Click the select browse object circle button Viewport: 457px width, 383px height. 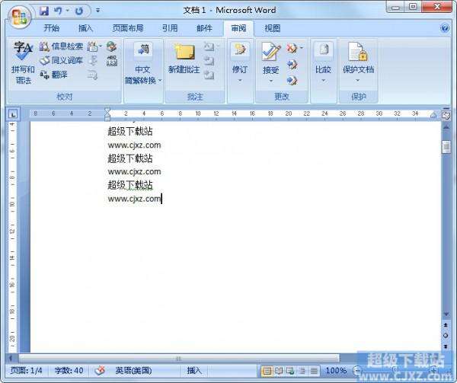click(x=446, y=336)
